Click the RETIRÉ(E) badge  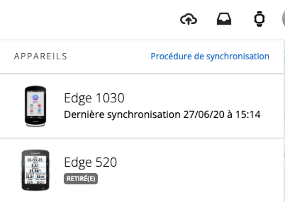coord(81,179)
